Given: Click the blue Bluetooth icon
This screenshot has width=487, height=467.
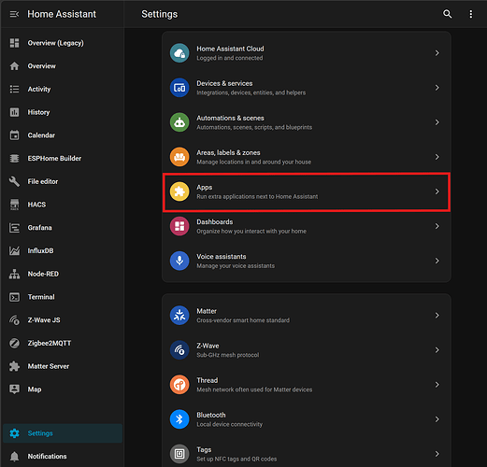Looking at the screenshot, I should pos(179,419).
